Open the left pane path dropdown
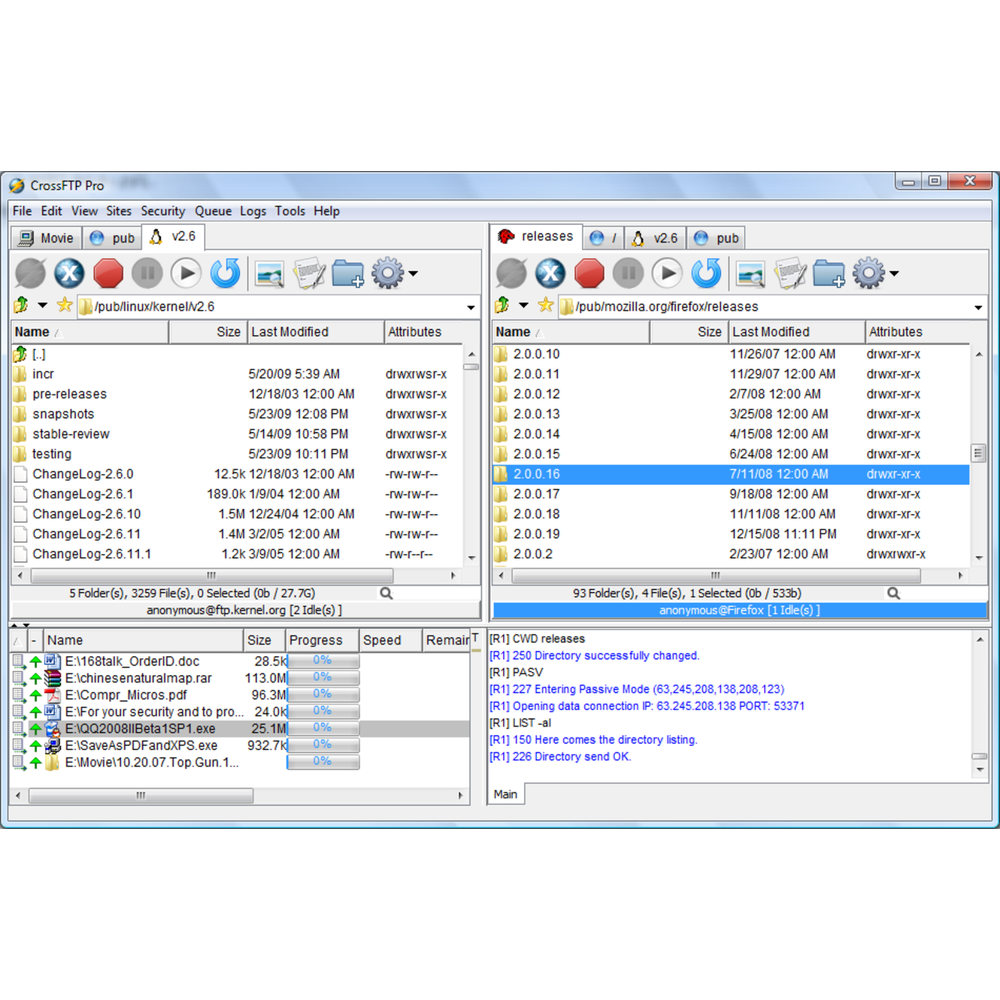1000x1000 pixels. pos(470,307)
